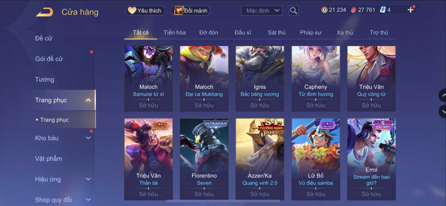The height and width of the screenshot is (206, 446).
Task: Go back using the arrow icon
Action: pos(44,12)
